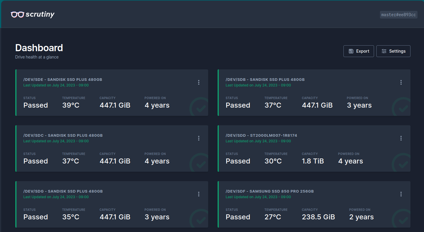The width and height of the screenshot is (424, 232).
Task: Click the 37°C temperature on /dev/sdb
Action: (273, 105)
